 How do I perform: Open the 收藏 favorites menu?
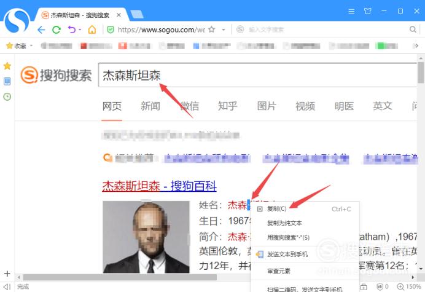pyautogui.click(x=19, y=45)
